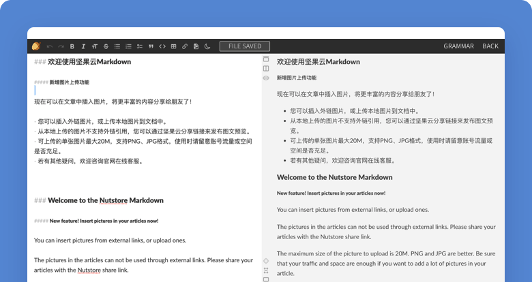Insert a block quote
This screenshot has width=532, height=282.
click(151, 46)
